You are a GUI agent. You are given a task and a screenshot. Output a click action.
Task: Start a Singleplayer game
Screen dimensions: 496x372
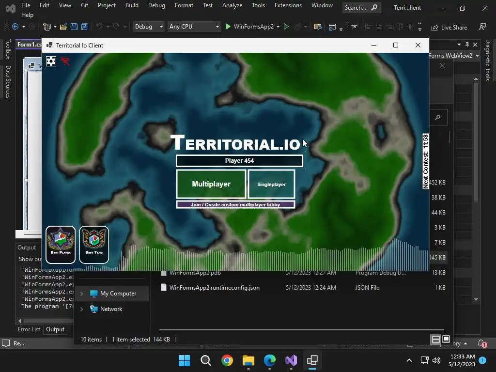[271, 184]
